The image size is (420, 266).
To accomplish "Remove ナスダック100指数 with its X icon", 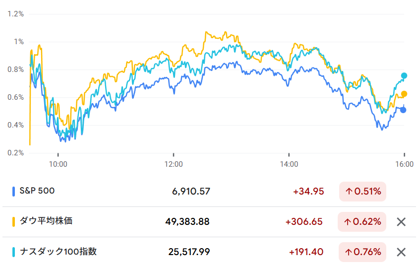I will pyautogui.click(x=401, y=252).
